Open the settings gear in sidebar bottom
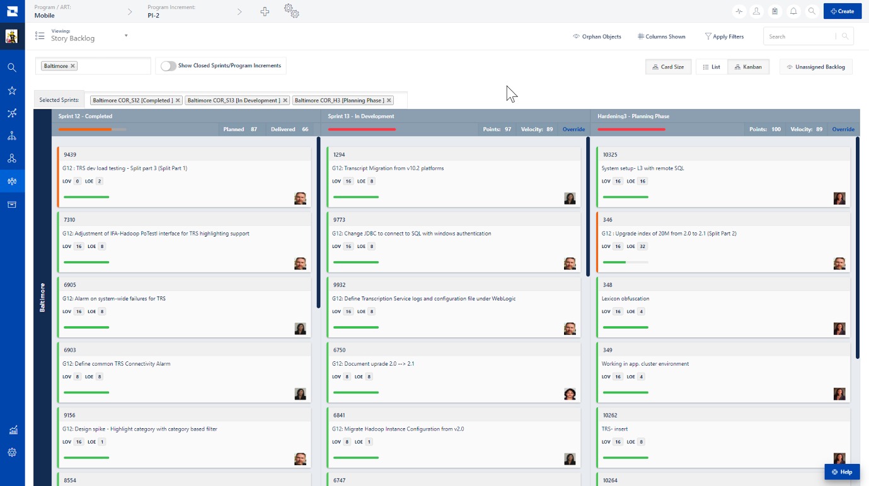 [x=11, y=452]
